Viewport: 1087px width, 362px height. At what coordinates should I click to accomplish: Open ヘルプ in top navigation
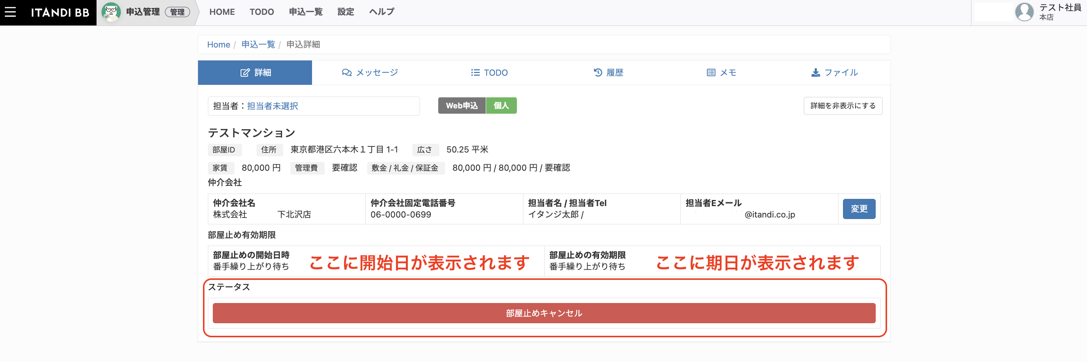coord(382,12)
